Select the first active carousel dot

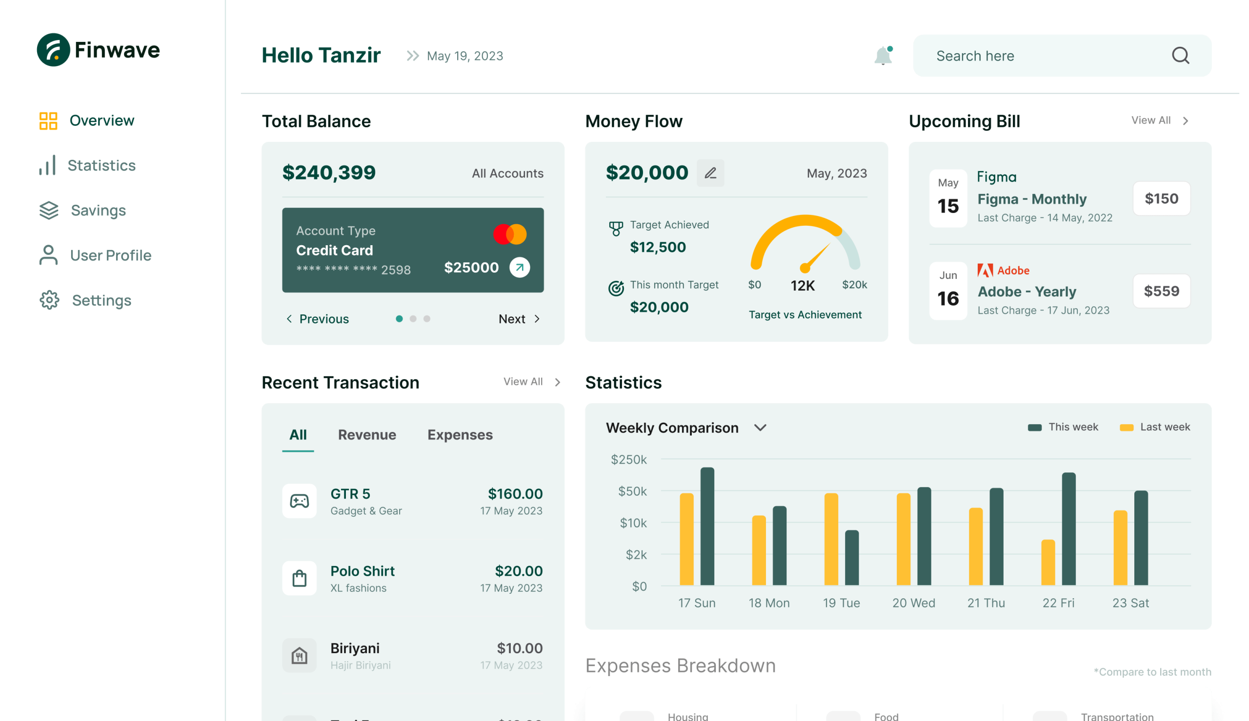399,319
